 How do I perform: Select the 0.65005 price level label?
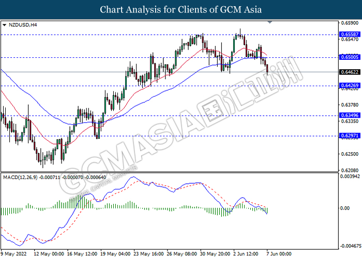click(350, 57)
